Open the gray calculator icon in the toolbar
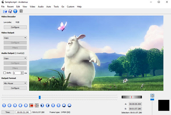 21,11
